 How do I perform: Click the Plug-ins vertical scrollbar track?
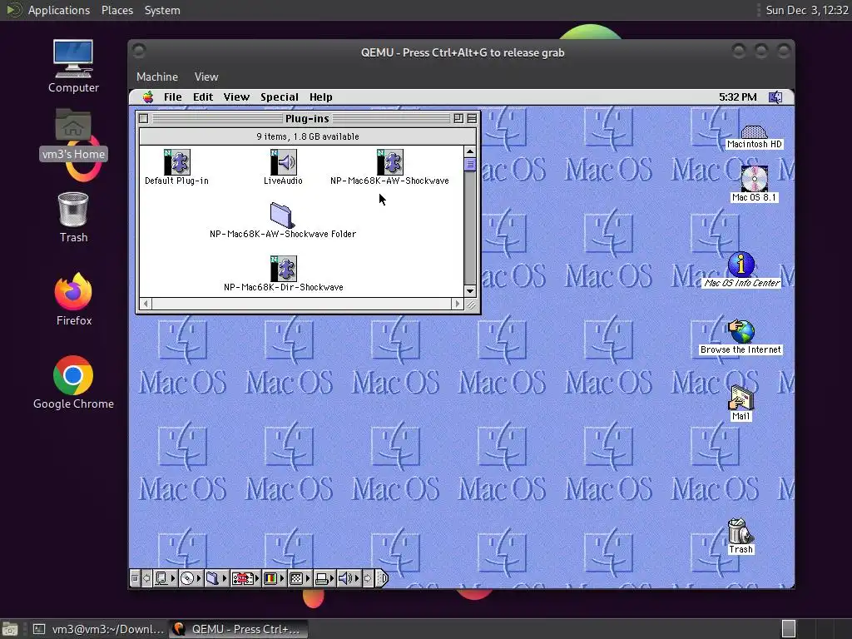(x=470, y=228)
